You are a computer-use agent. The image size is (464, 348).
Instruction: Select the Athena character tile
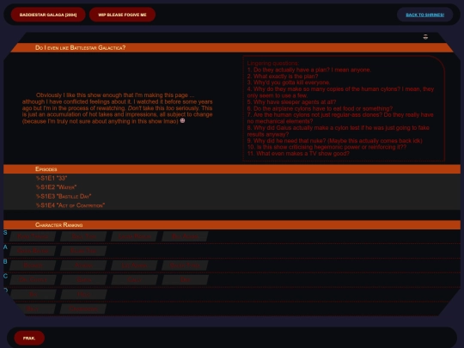83,266
